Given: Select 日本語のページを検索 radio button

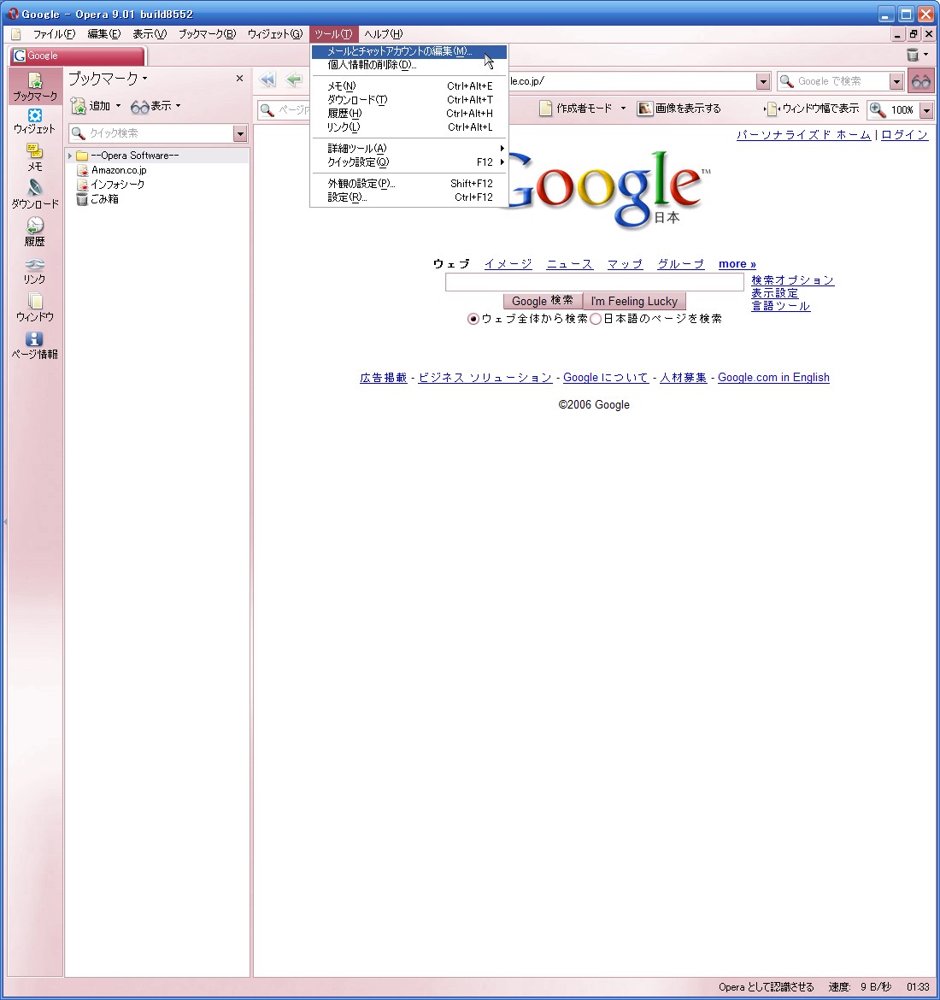Looking at the screenshot, I should click(x=596, y=319).
